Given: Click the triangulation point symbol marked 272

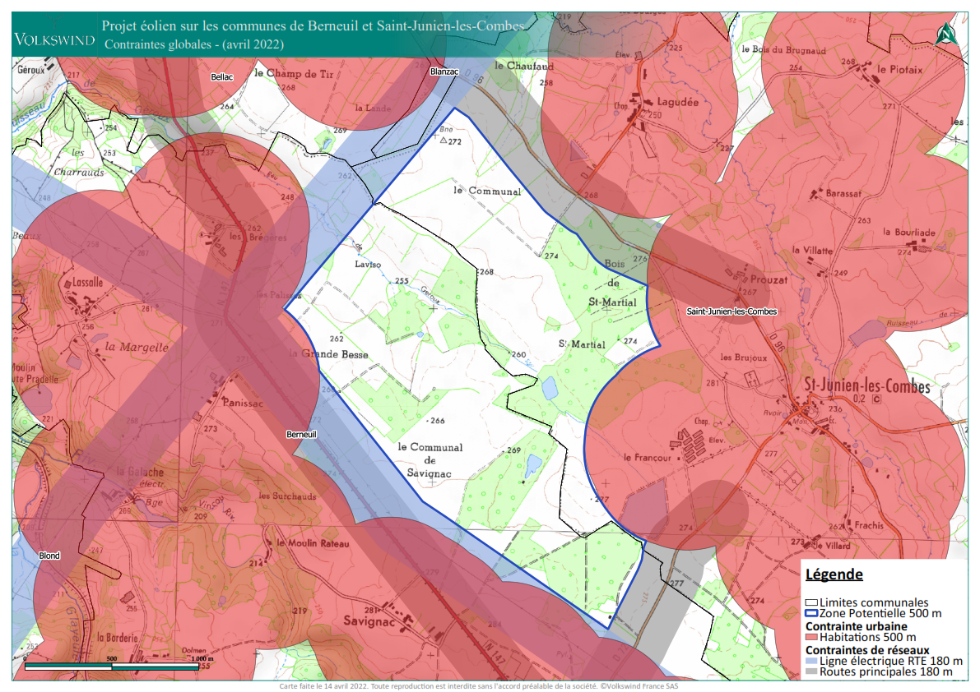Looking at the screenshot, I should tap(444, 141).
